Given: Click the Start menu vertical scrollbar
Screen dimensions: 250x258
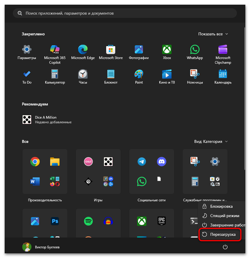Looking at the screenshot, I should click(x=244, y=99).
